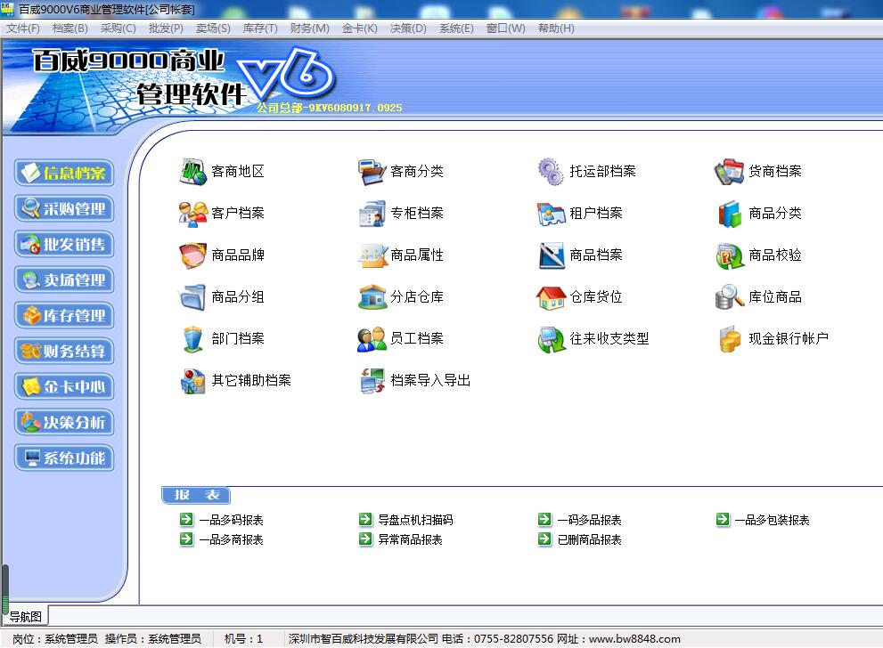
Task: Open the 已删商品报表 report link
Action: pos(589,539)
